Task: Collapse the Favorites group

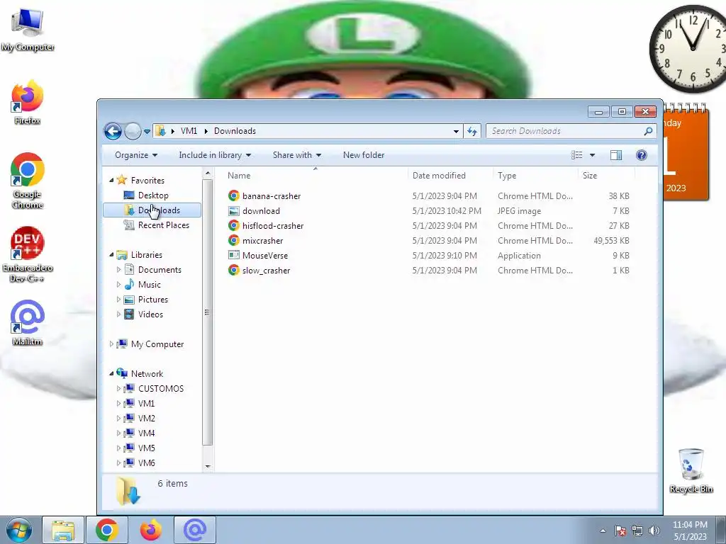Action: (111, 181)
